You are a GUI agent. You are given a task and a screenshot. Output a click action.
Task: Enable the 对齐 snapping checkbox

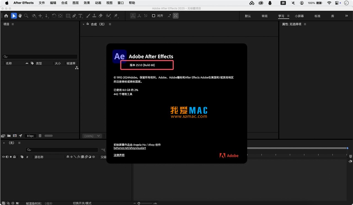tap(154, 16)
